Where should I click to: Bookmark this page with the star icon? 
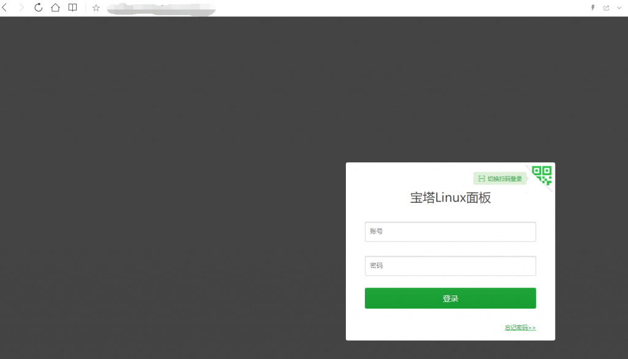point(95,8)
